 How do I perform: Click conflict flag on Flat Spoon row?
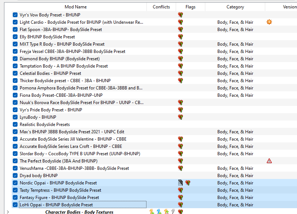coord(181,30)
